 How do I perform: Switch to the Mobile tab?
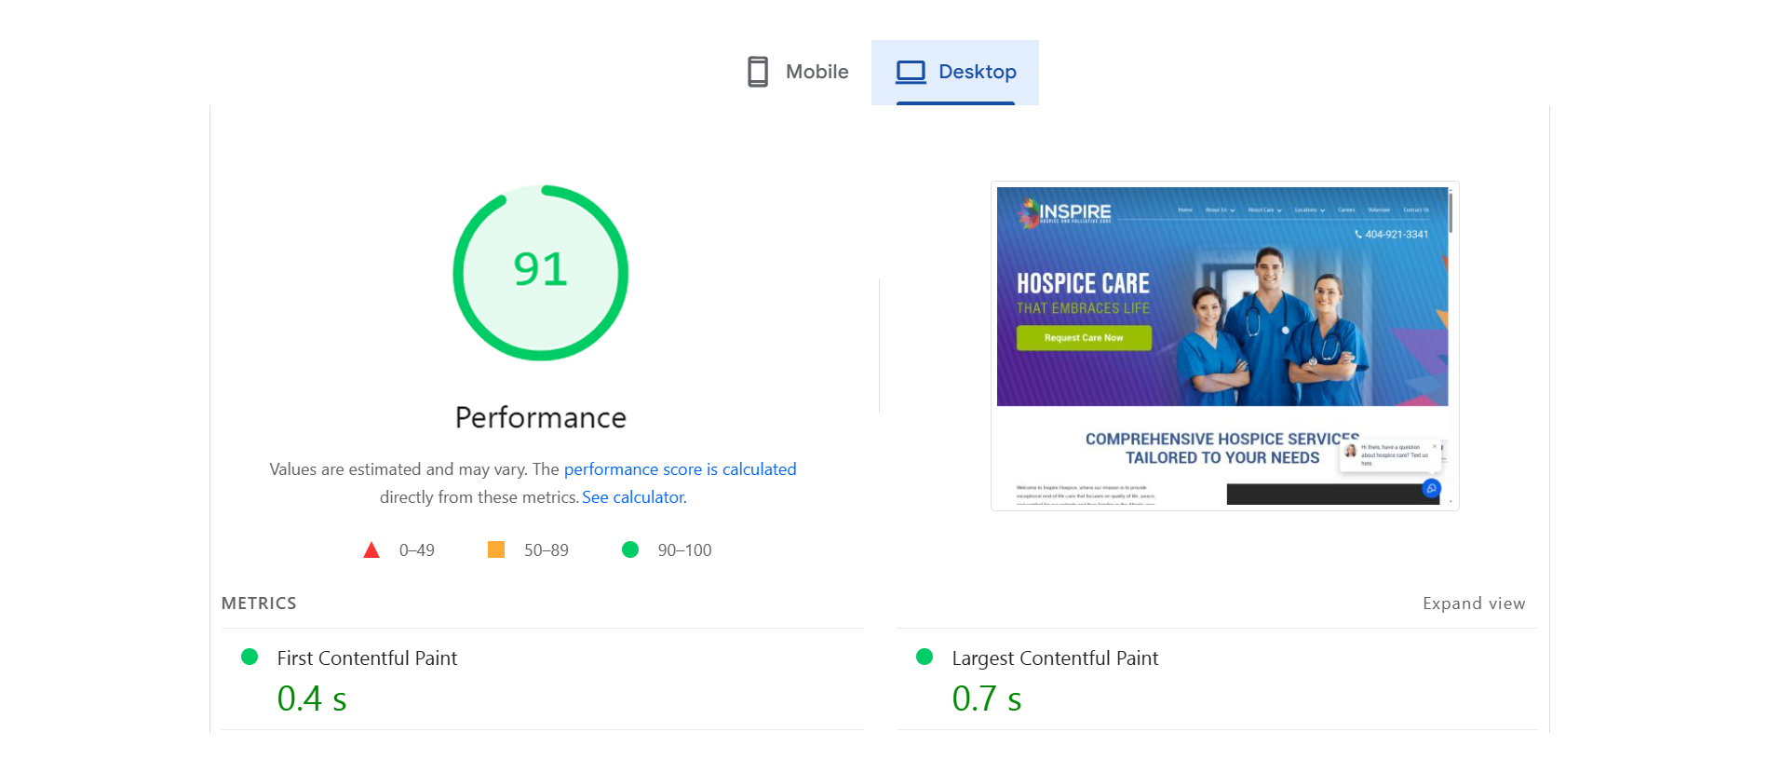coord(798,72)
